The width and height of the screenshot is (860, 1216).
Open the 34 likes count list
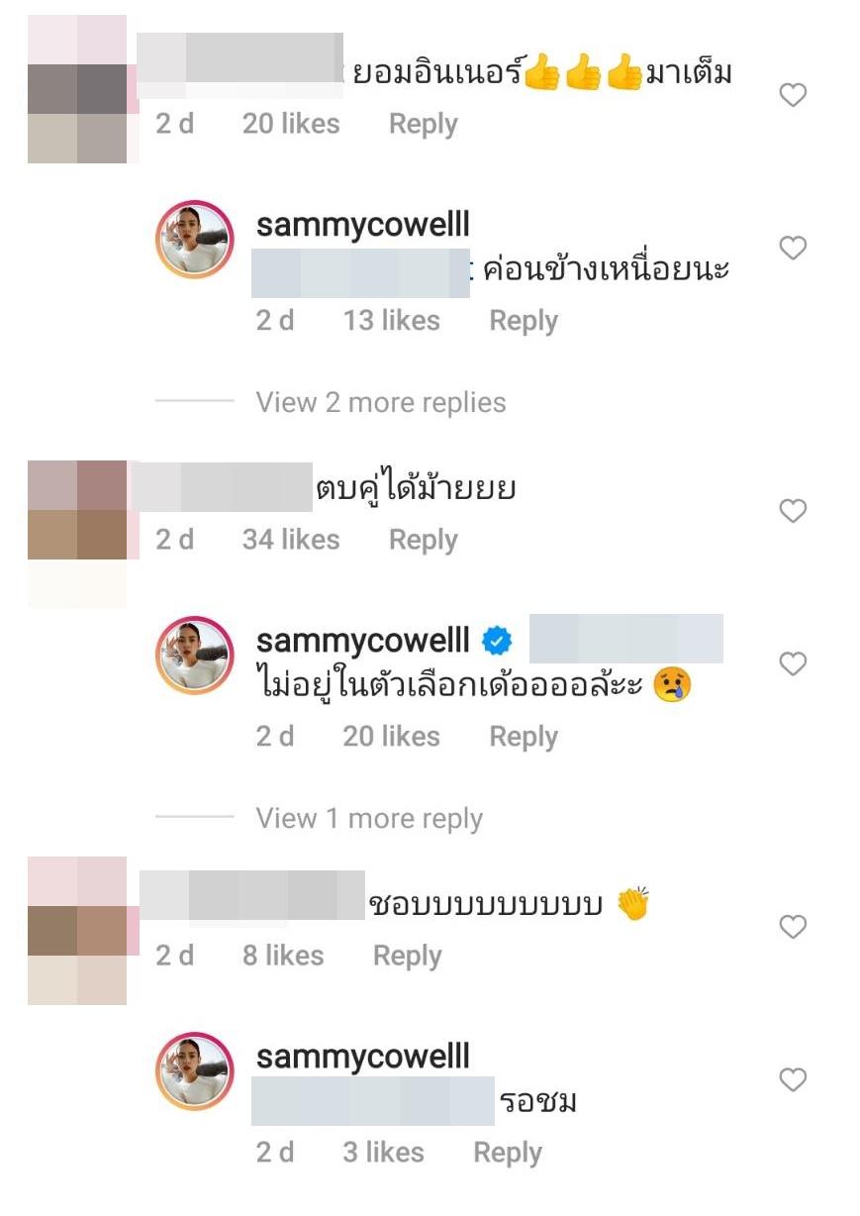coord(291,540)
